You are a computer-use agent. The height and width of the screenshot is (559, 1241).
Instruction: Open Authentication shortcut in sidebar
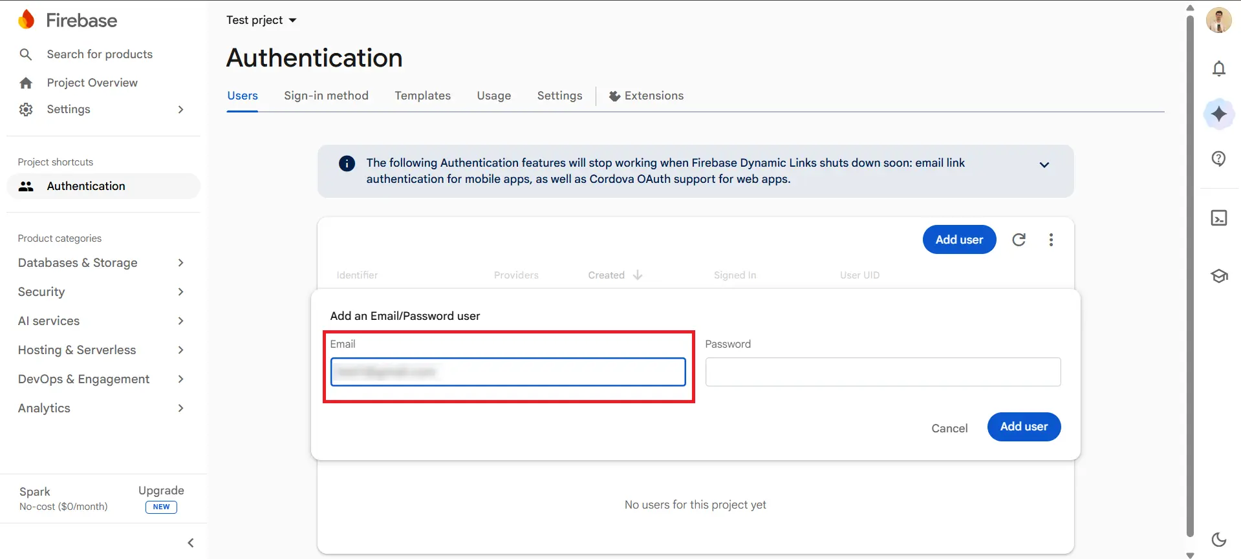103,186
